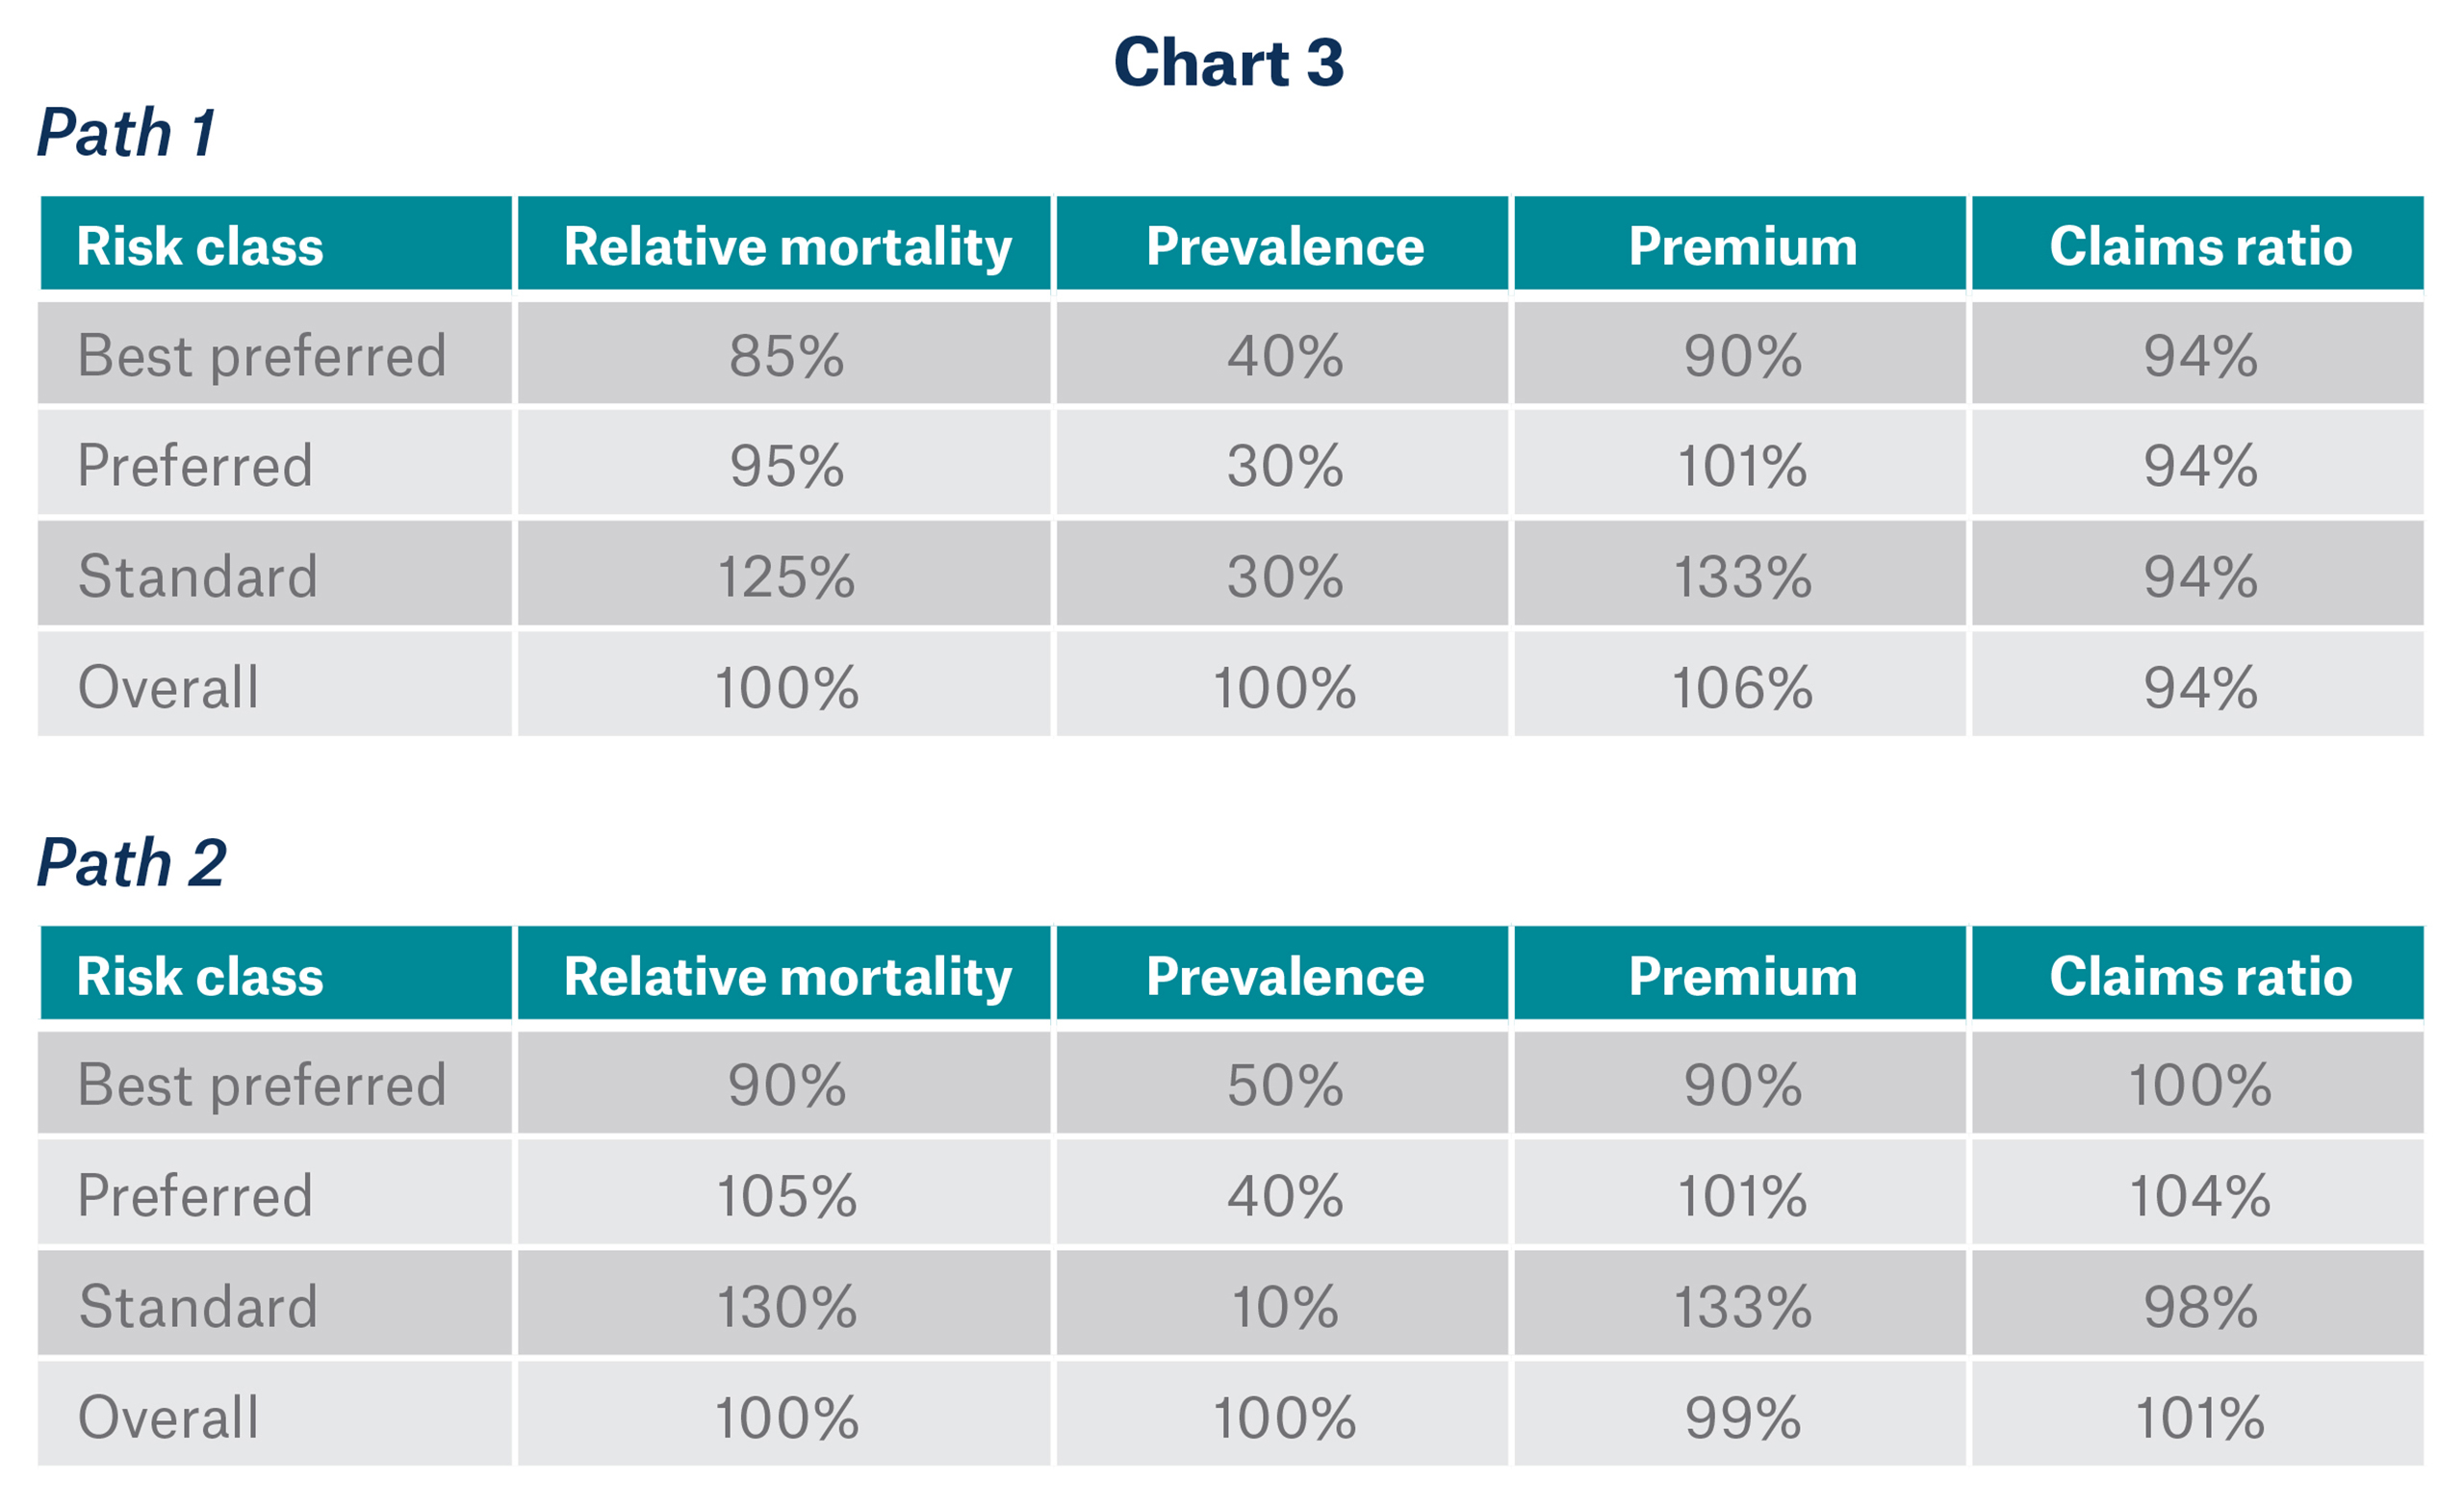This screenshot has width=2464, height=1506.
Task: Click the 50% prevalence cell in Path 2
Action: coord(1284,1085)
